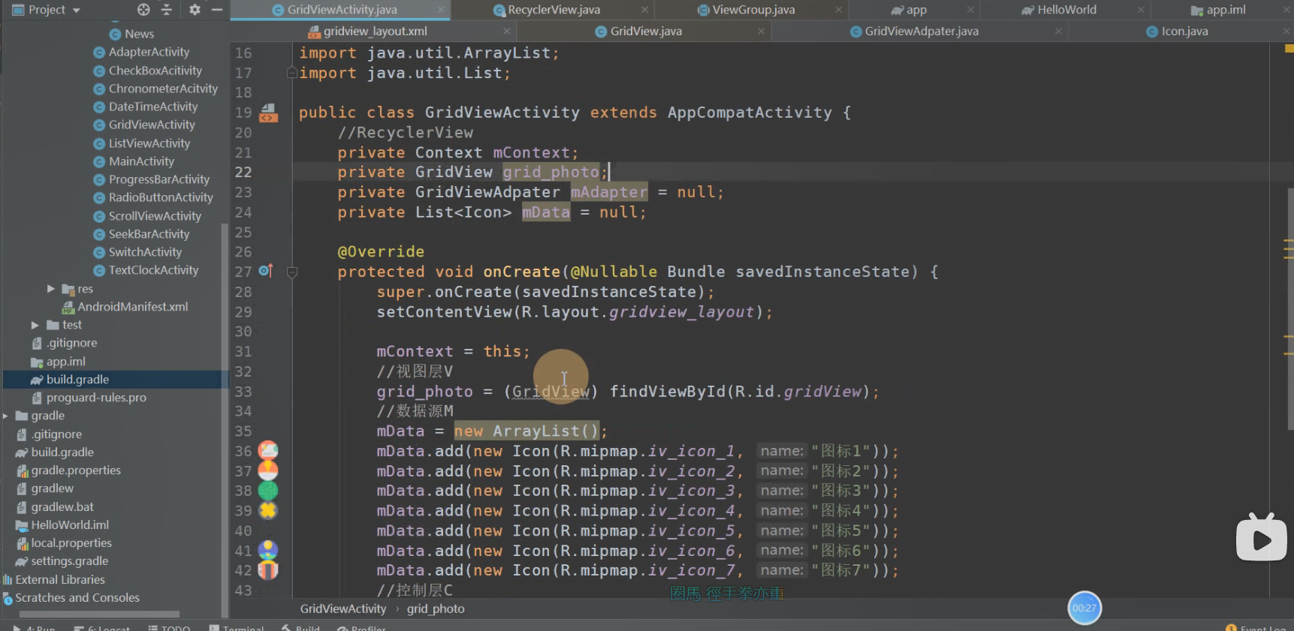
Task: Select the highlighted build.gradle file
Action: tap(77, 380)
